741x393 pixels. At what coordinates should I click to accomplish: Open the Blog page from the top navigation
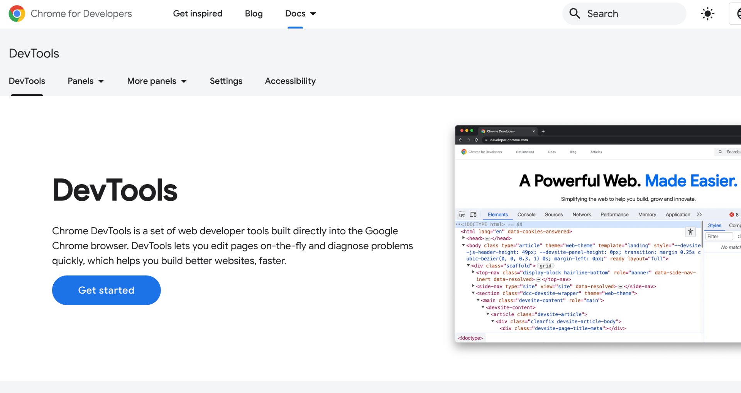point(254,13)
